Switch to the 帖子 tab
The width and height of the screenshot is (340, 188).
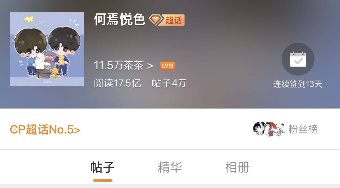103,167
